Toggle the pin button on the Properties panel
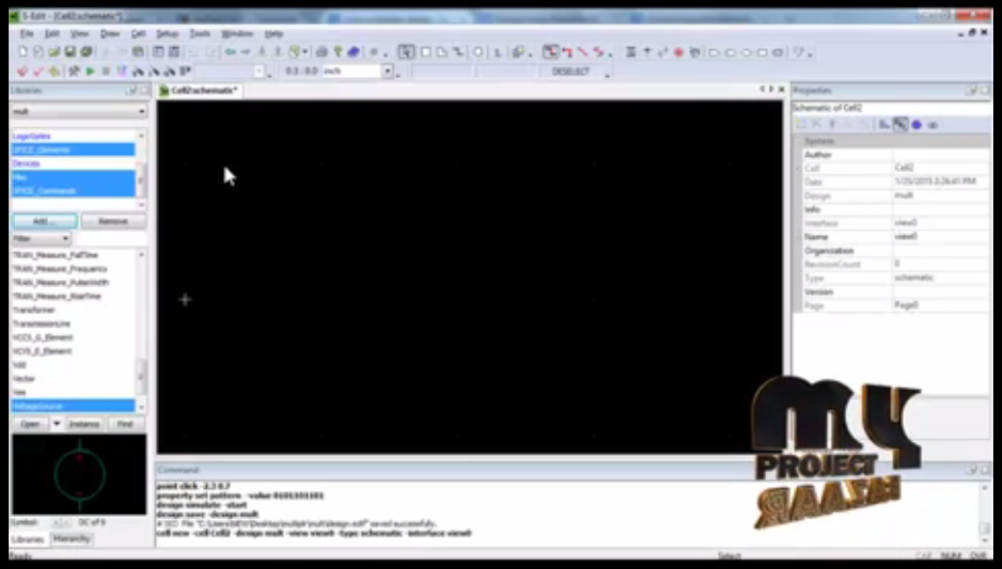The image size is (1002, 569). pos(971,91)
